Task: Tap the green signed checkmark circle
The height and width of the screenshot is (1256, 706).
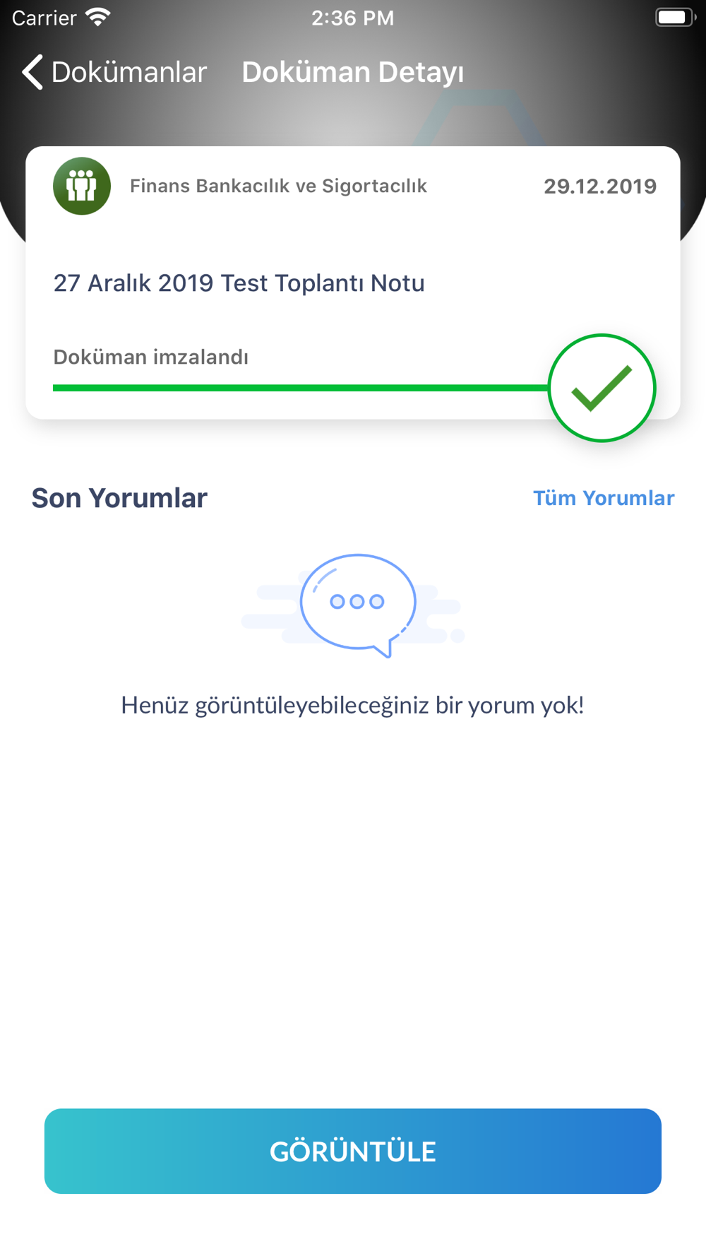Action: (x=602, y=388)
